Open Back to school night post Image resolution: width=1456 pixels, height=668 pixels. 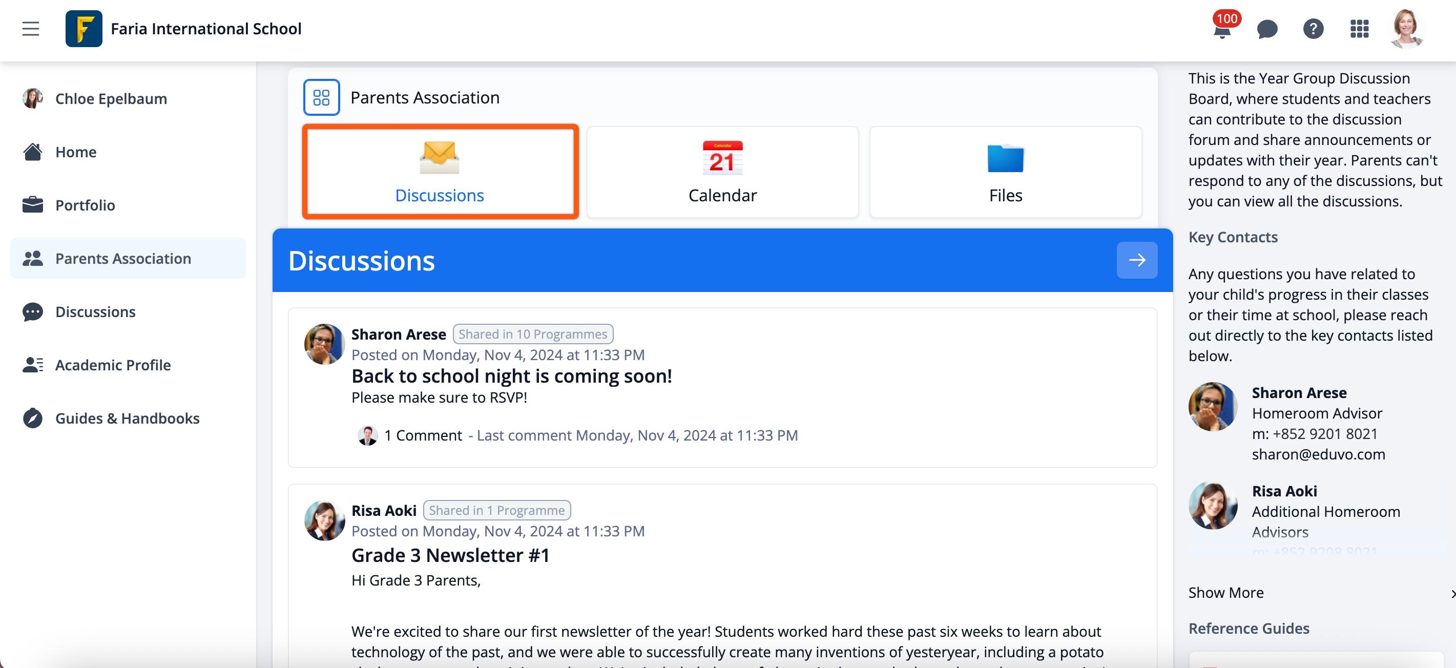point(511,376)
